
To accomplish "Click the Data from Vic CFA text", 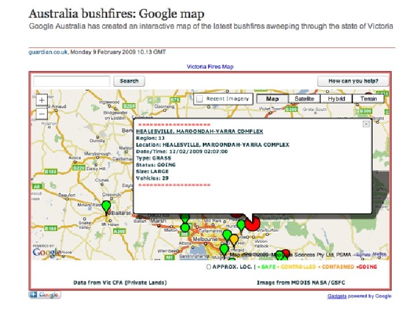I will [x=120, y=283].
